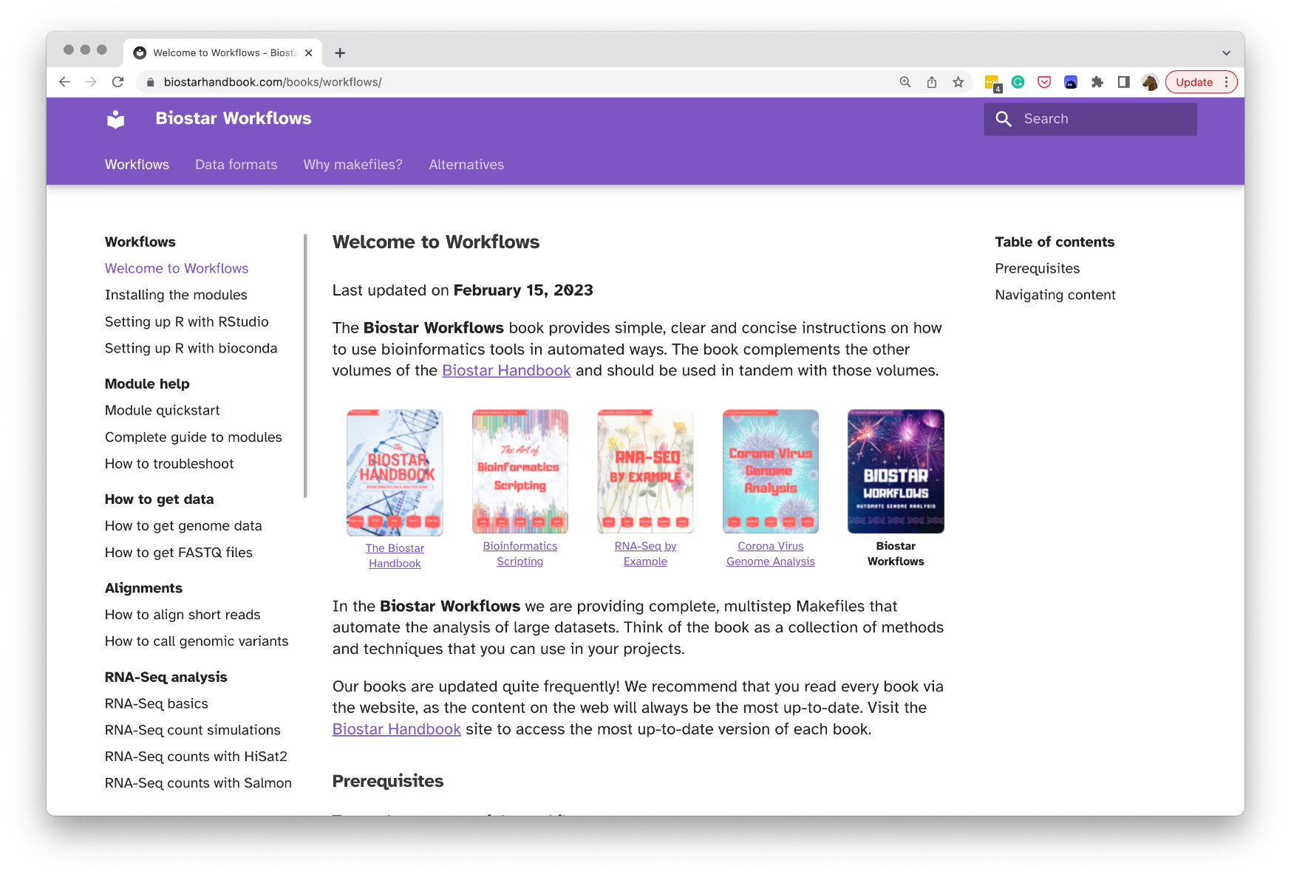Open the Why makefiles? tab

(x=352, y=165)
